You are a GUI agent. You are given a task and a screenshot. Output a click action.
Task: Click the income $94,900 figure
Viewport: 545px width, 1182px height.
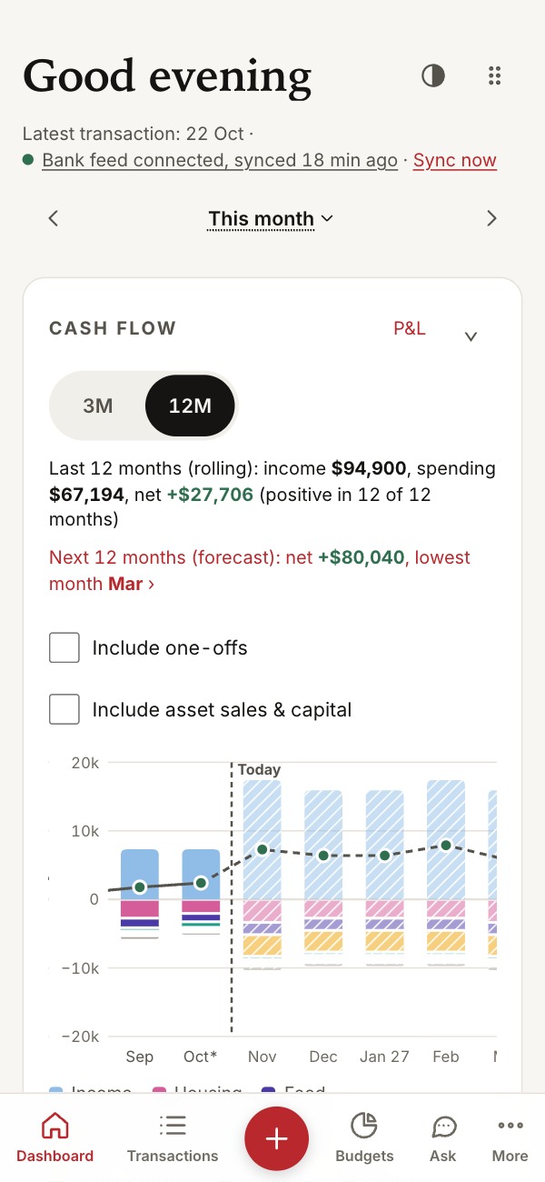pos(369,469)
